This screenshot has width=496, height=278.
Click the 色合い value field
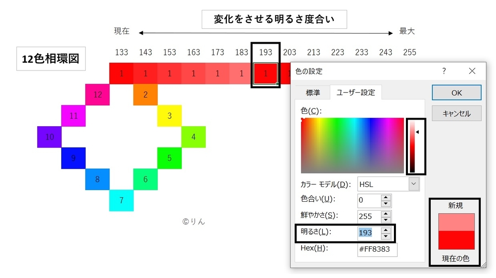(369, 200)
